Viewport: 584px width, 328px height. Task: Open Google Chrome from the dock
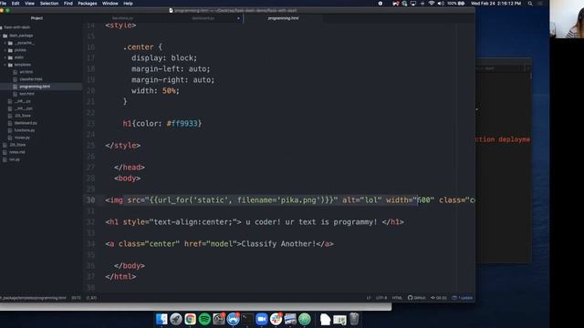click(191, 319)
